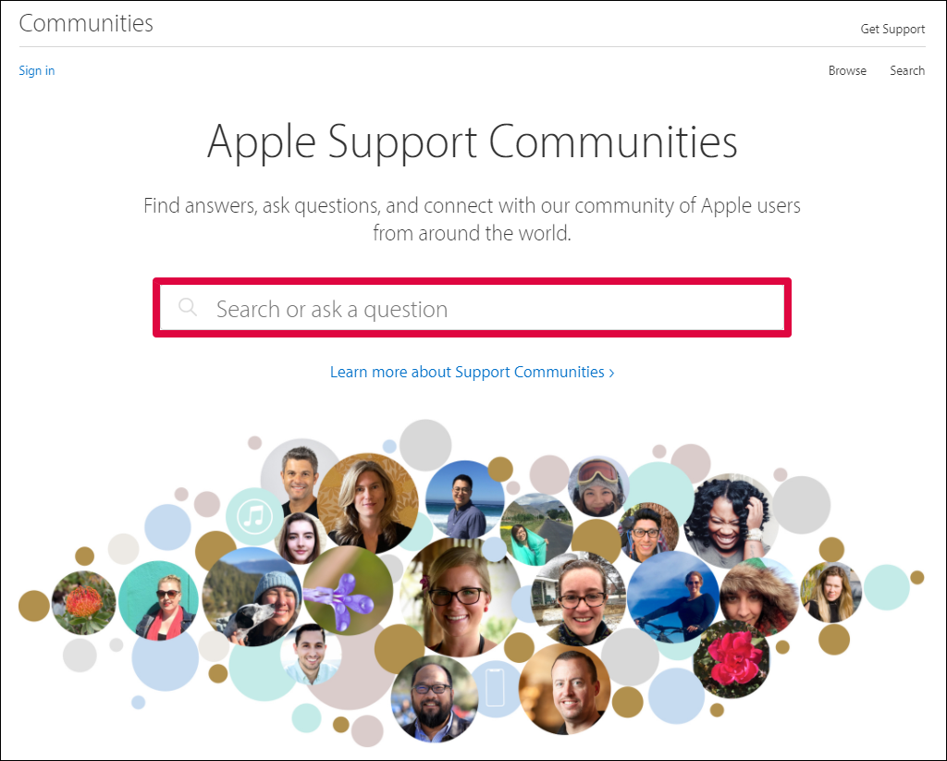Screen dimensions: 947x761
Task: Click the woman with dog photo bubble
Action: [252, 596]
